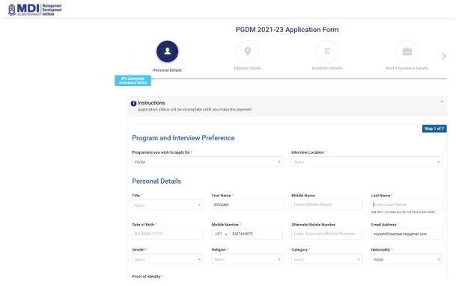Open the Title select dropdown
This screenshot has width=456, height=286.
point(168,205)
